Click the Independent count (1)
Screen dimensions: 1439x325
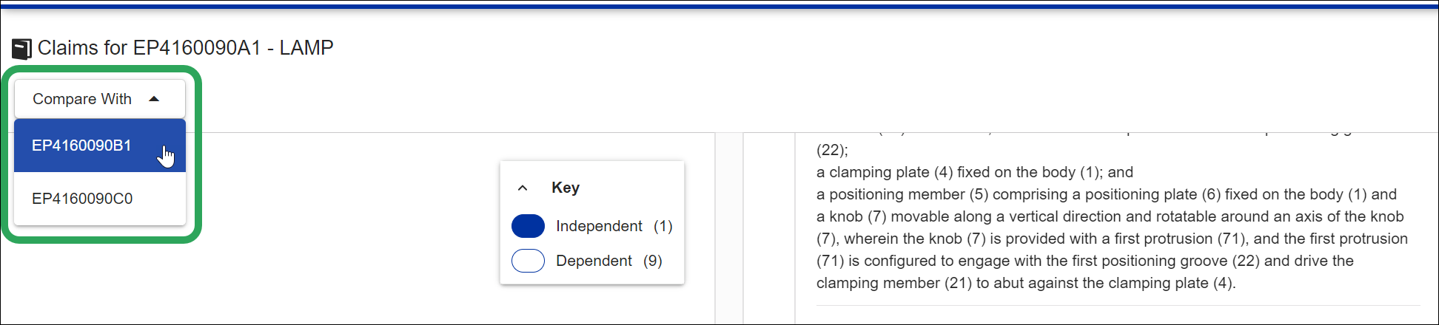[663, 226]
